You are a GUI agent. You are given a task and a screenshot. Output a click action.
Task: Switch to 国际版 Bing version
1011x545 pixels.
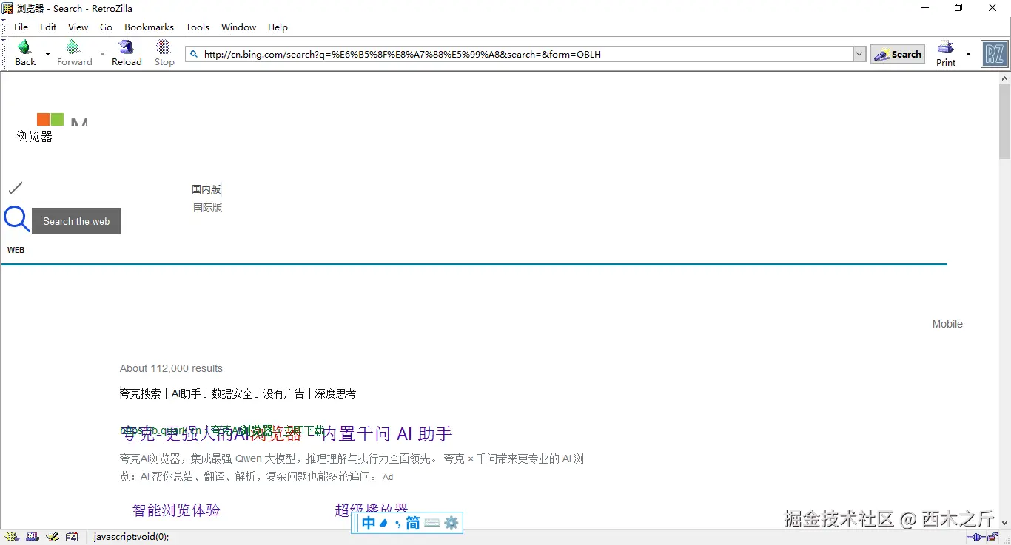click(208, 208)
